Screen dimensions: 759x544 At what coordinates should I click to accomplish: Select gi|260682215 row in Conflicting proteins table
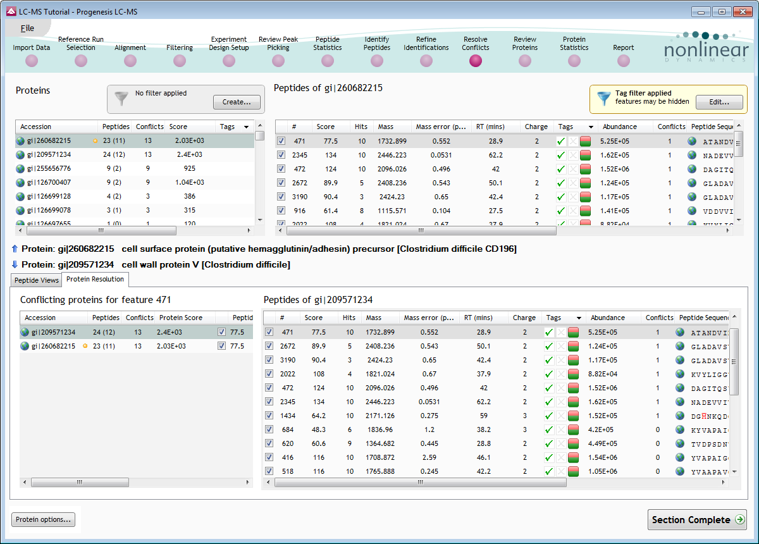[x=136, y=346]
